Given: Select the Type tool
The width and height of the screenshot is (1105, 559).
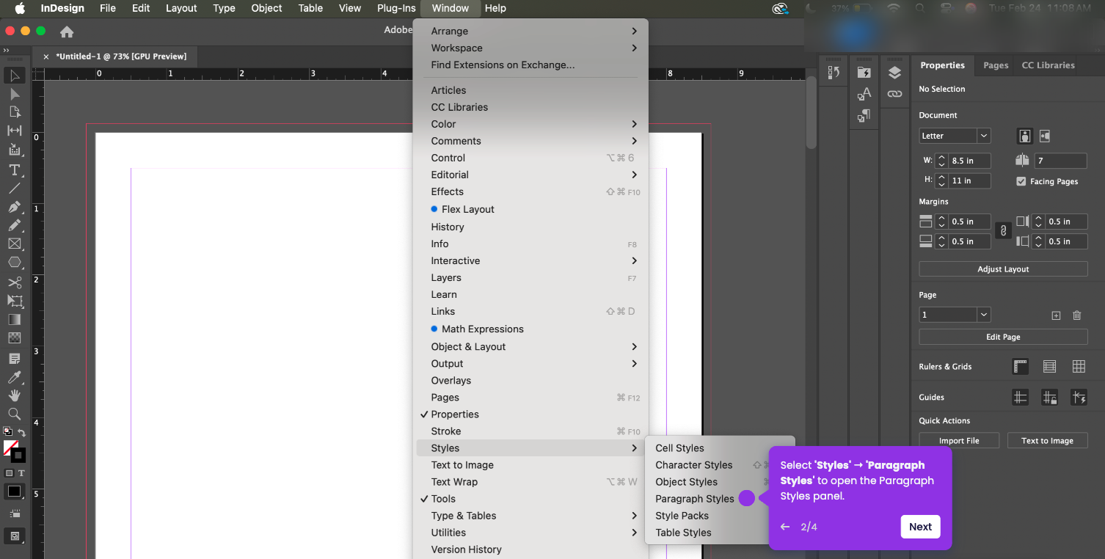Looking at the screenshot, I should coord(15,169).
